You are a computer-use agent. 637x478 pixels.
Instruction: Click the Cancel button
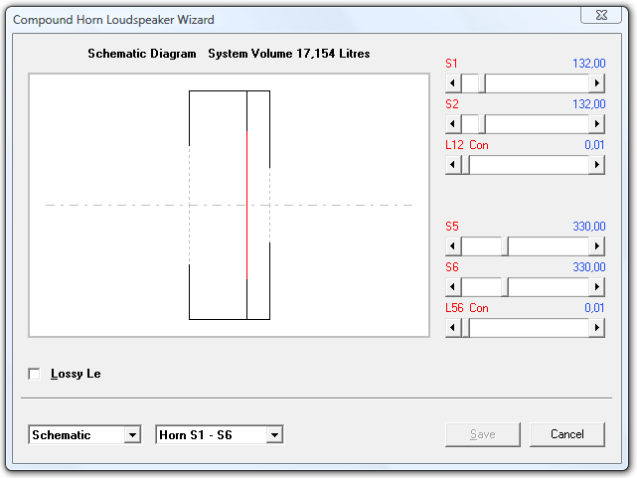click(567, 434)
